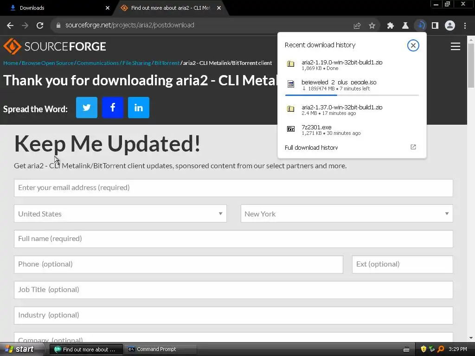475x356 pixels.
Task: Click the magnifier icon in system tray
Action: [x=441, y=349]
